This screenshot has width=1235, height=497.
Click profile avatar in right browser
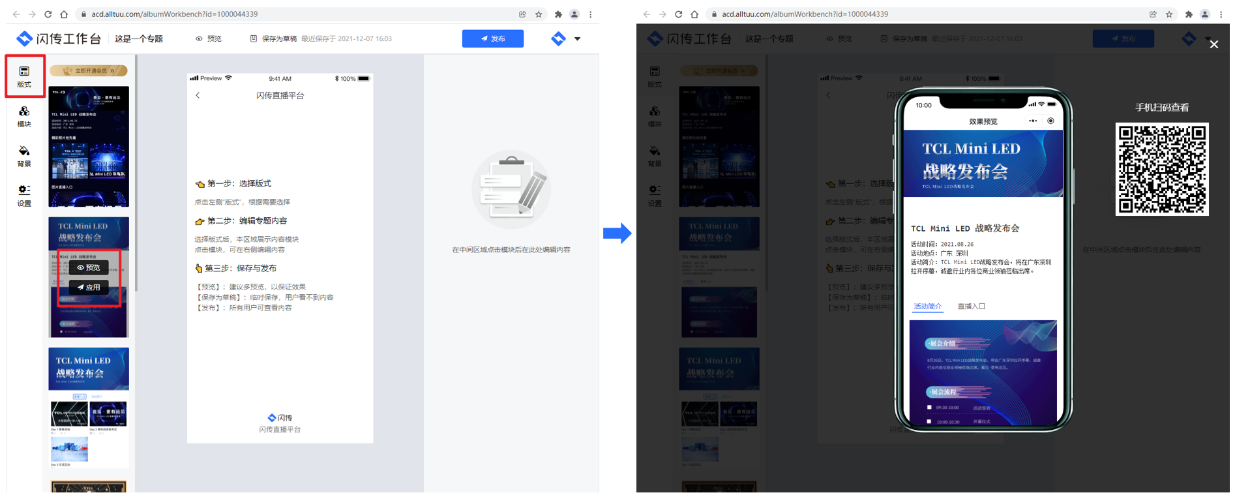click(1205, 14)
